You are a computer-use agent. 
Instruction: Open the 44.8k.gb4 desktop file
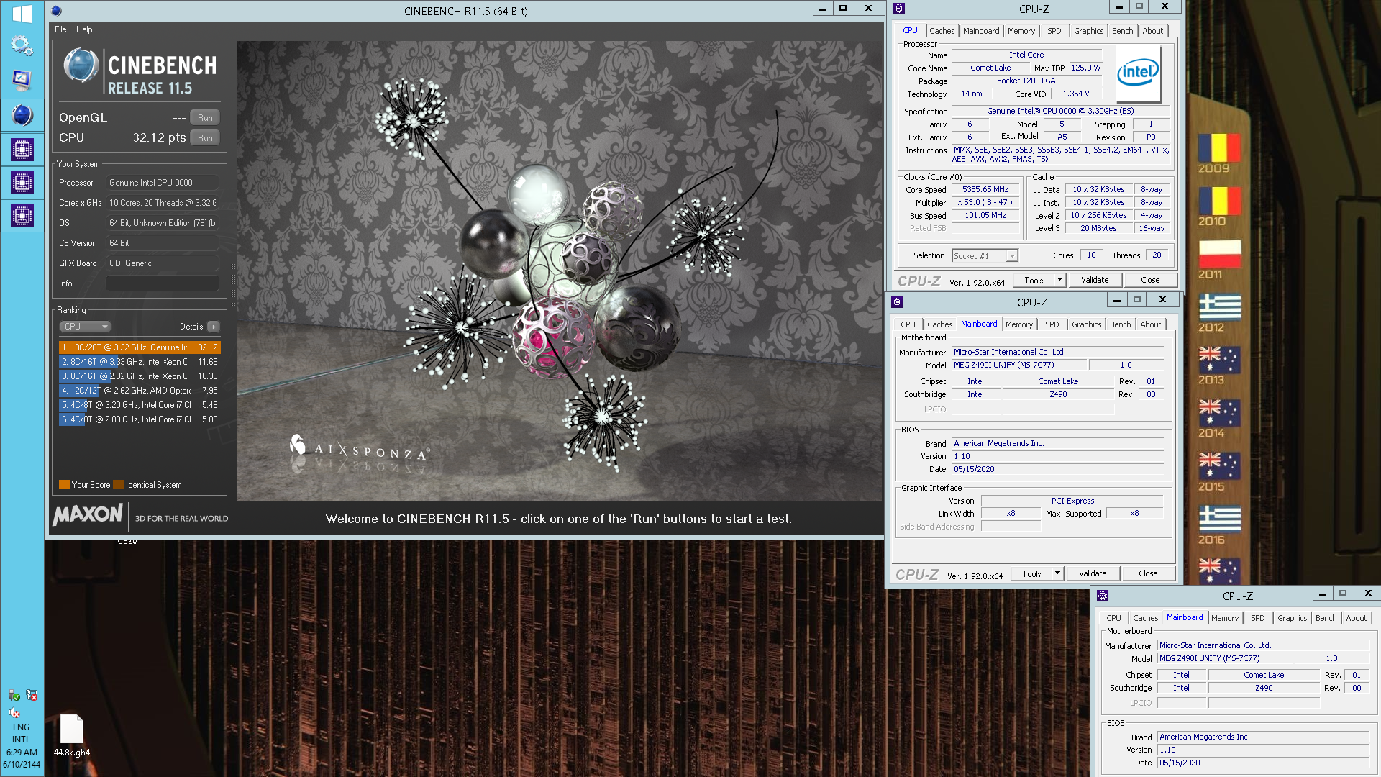71,735
